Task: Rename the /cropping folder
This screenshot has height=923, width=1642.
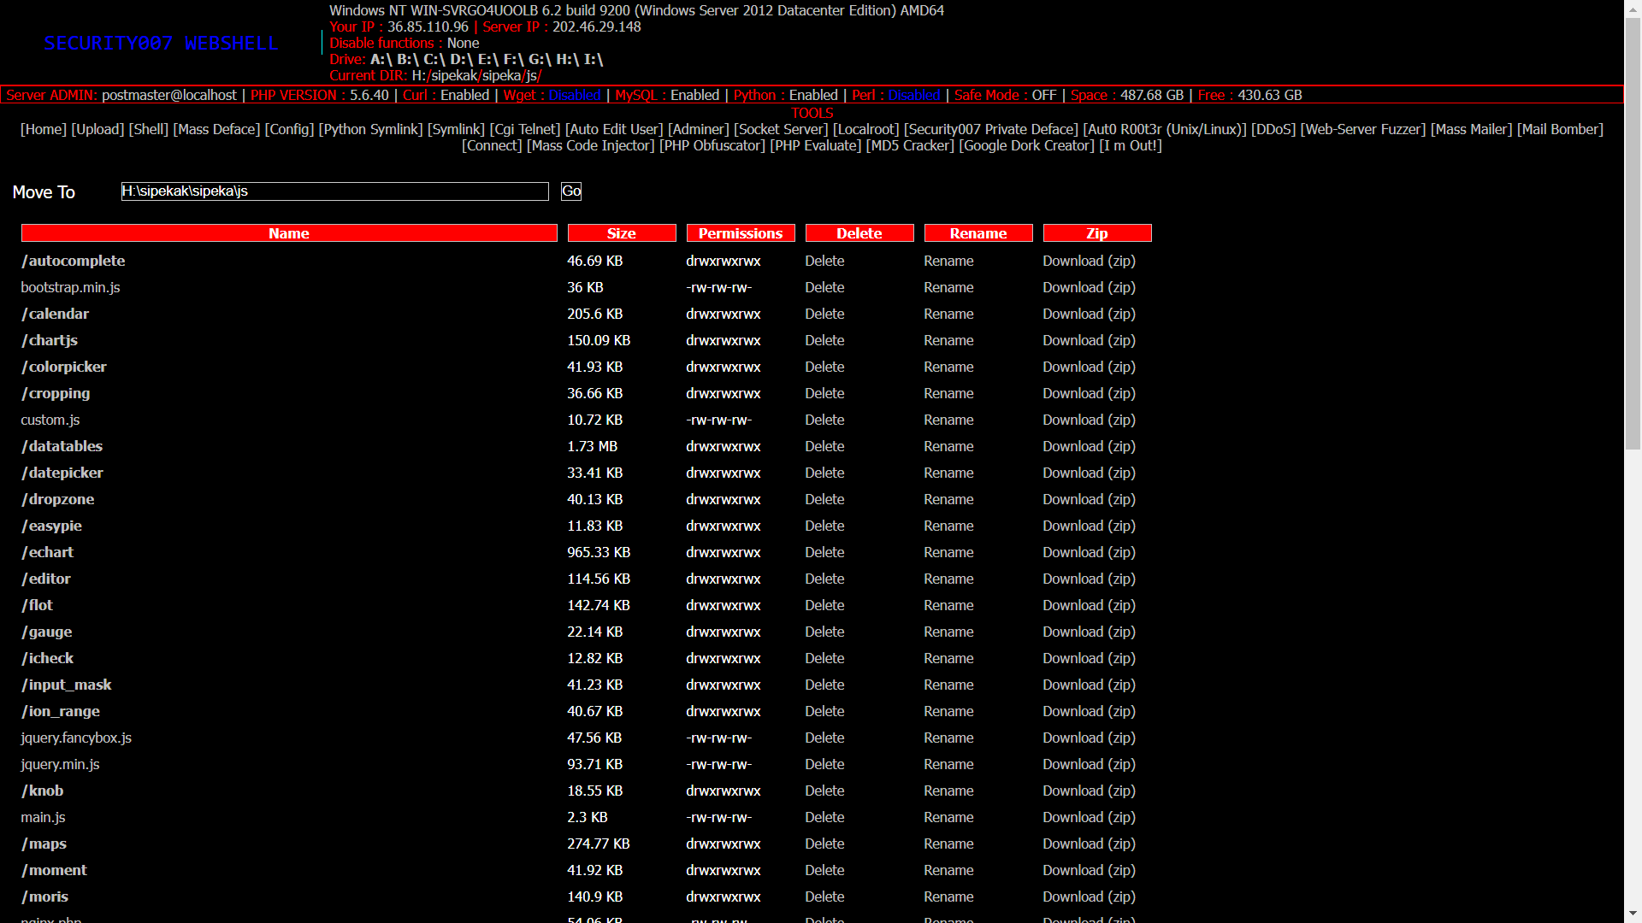Action: click(948, 393)
